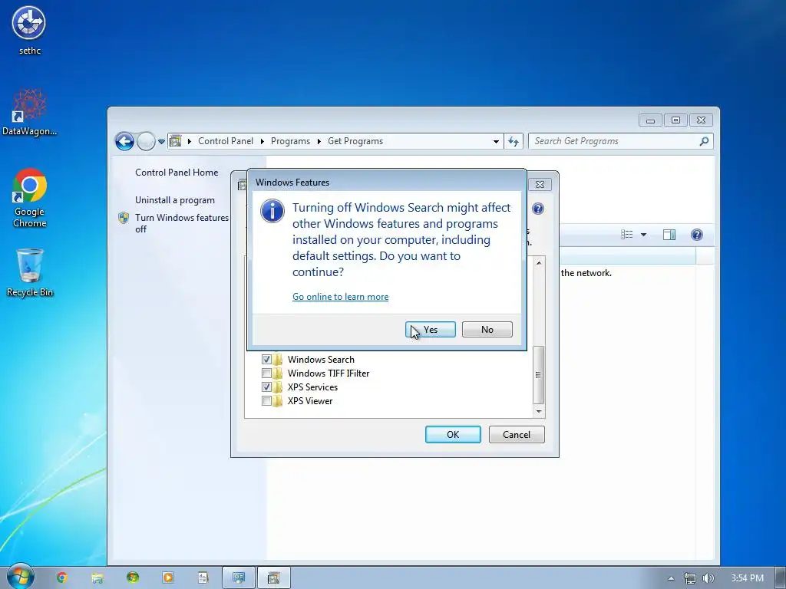Open the volume tray icon
This screenshot has width=786, height=589.
pyautogui.click(x=708, y=578)
